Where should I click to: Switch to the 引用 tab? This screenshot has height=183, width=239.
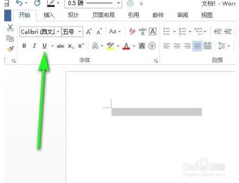133,15
